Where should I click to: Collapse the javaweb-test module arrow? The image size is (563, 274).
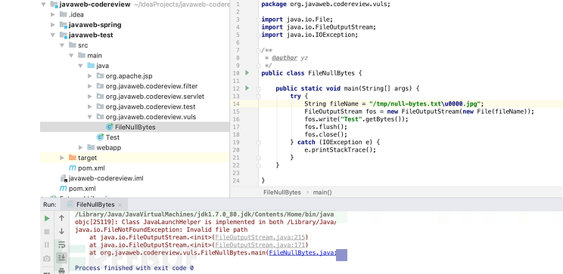[53, 35]
